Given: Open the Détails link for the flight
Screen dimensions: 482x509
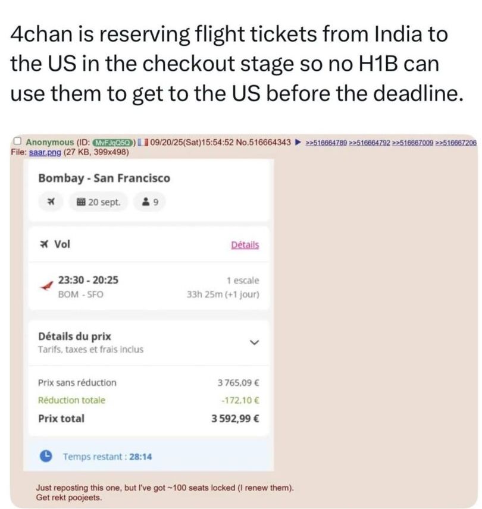Looking at the screenshot, I should click(245, 244).
